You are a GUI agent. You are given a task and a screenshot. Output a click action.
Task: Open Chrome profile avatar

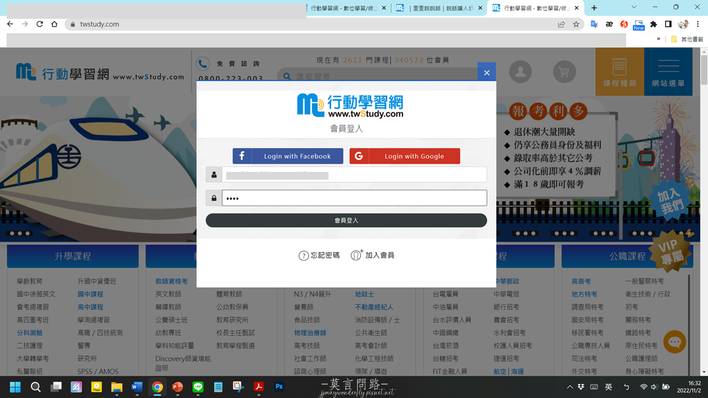(x=683, y=24)
